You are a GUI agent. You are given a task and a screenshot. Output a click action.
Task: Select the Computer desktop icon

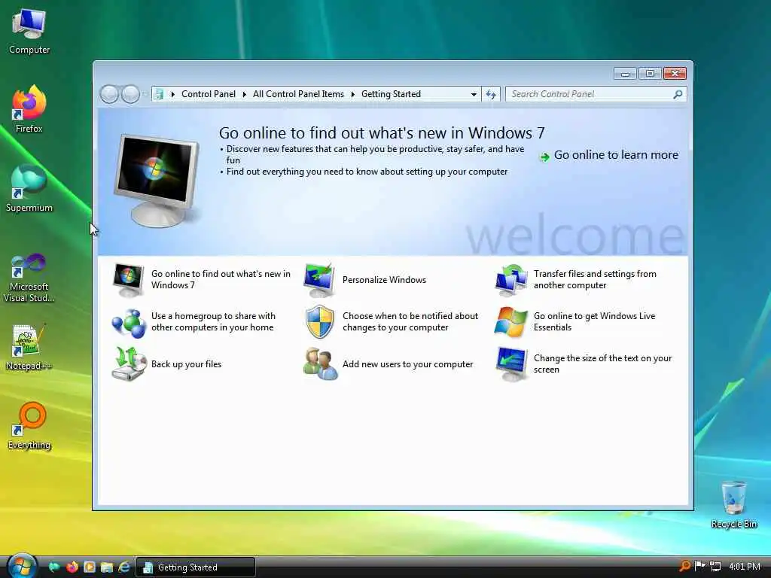tap(29, 32)
